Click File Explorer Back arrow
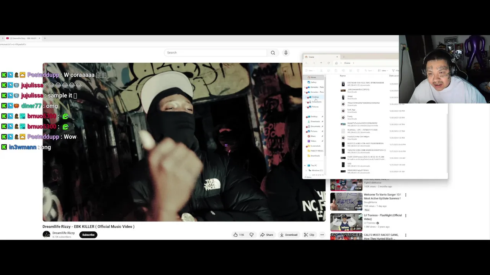 pos(307,63)
